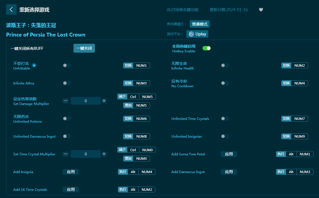This screenshot has height=198, width=319.
Task: Click the 共20项修改器功能 text
Action: point(183,9)
